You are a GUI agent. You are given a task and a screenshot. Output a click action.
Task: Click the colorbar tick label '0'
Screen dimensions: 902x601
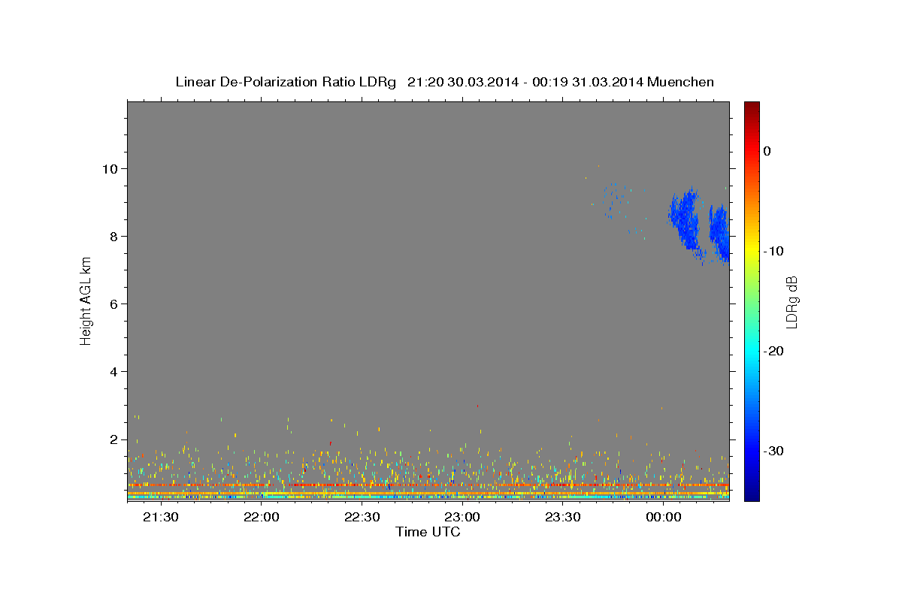pyautogui.click(x=767, y=151)
